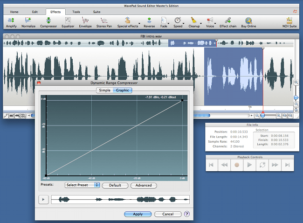Open the Select Preset combo box
This screenshot has width=303, height=223.
(82, 185)
